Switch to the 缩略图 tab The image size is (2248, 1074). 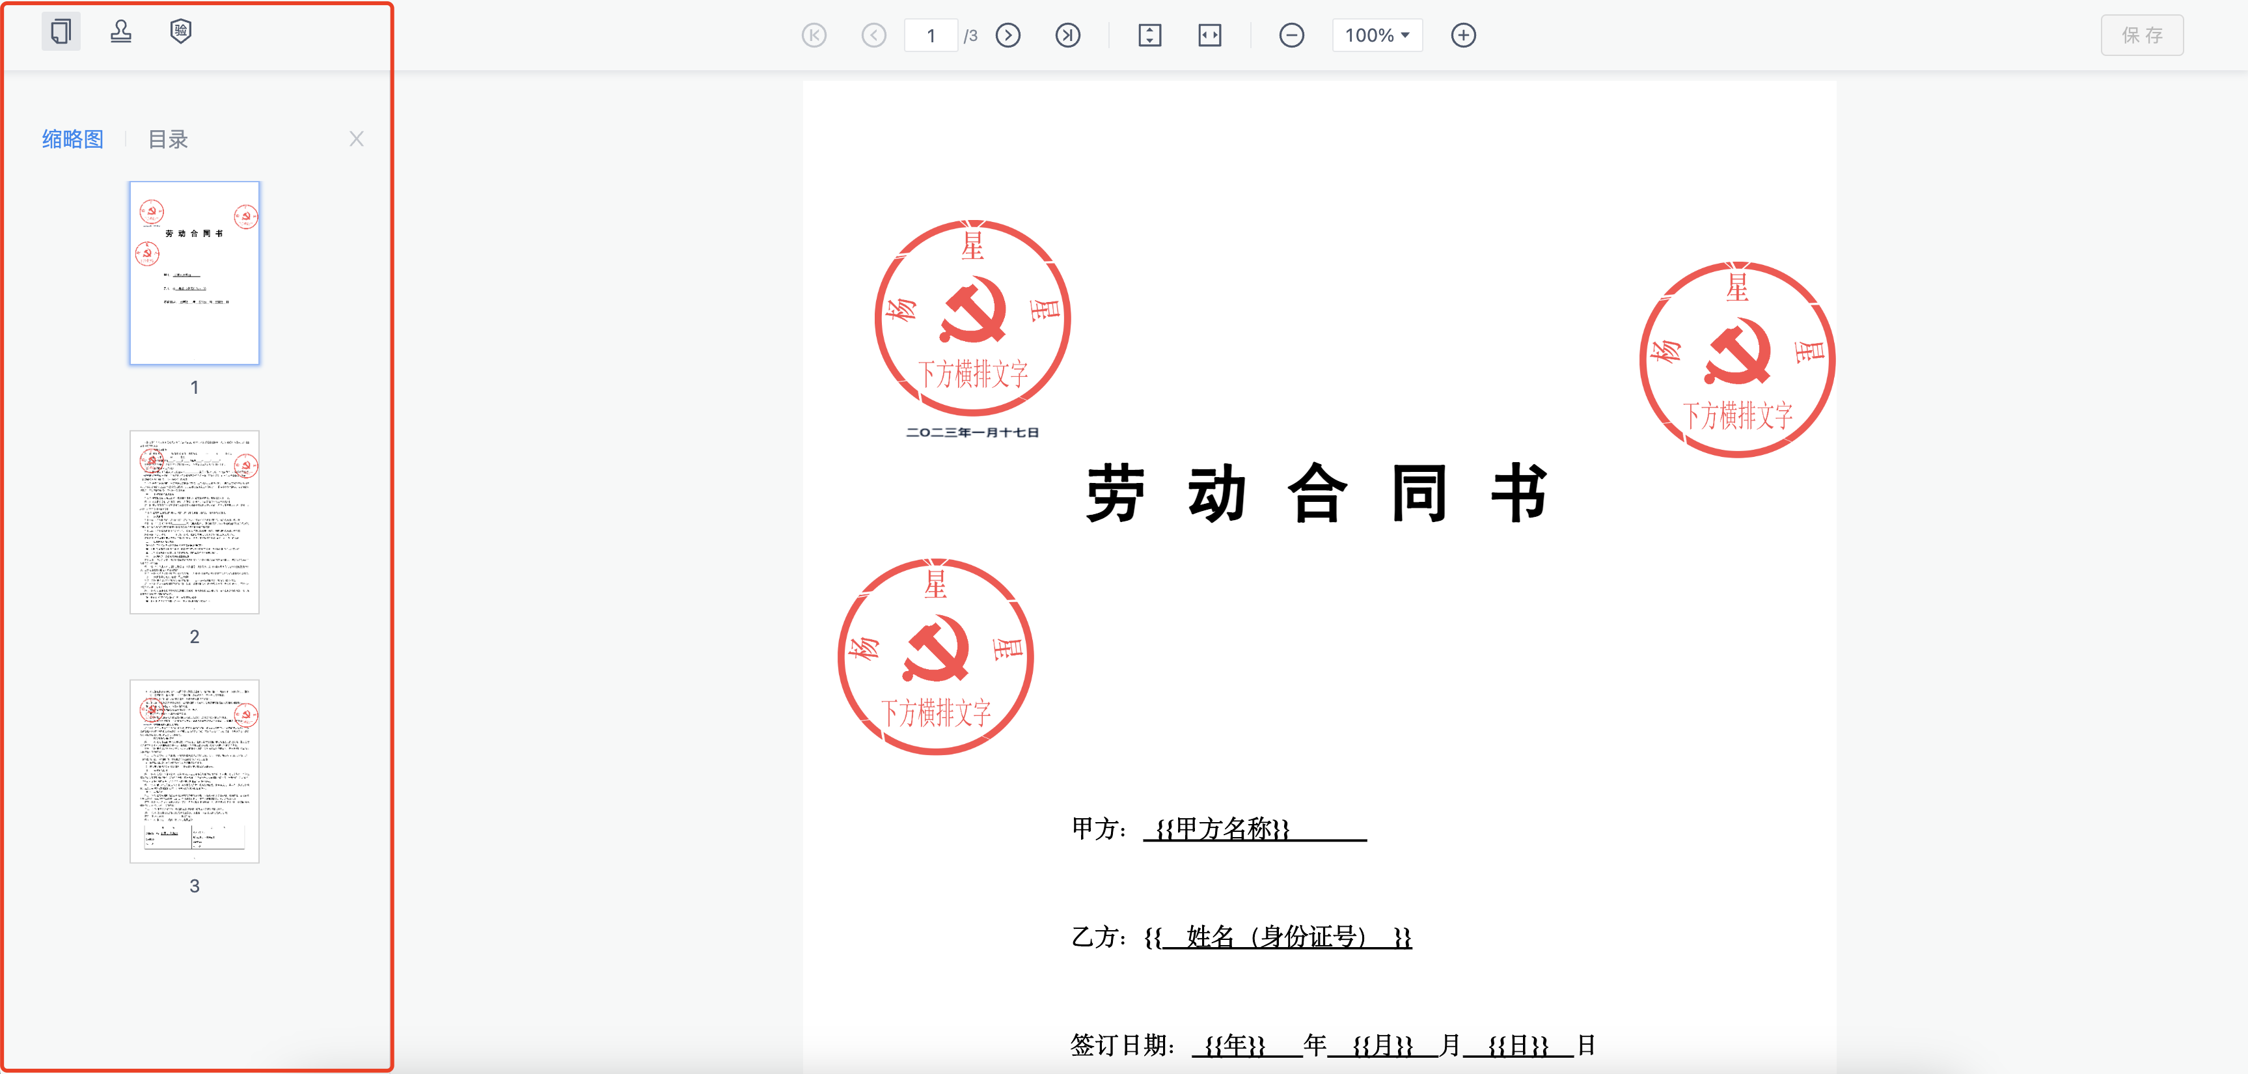72,139
